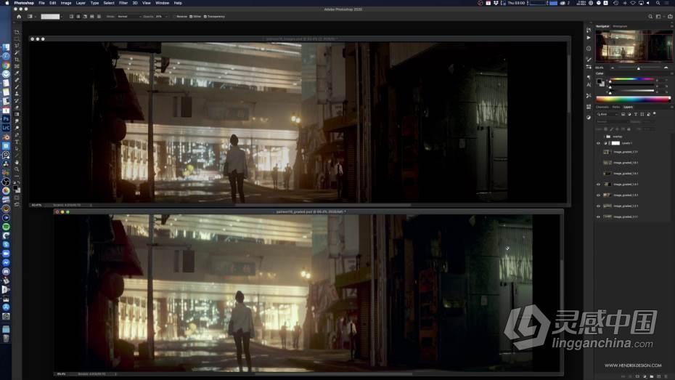The image size is (675, 380).
Task: Filter layers by type layer icon
Action: tap(636, 114)
